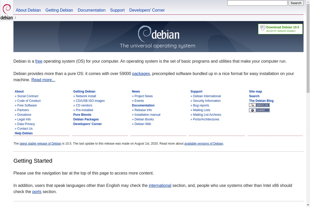Focus the search text field
This screenshot has height=207, width=310.
coord(257,3)
